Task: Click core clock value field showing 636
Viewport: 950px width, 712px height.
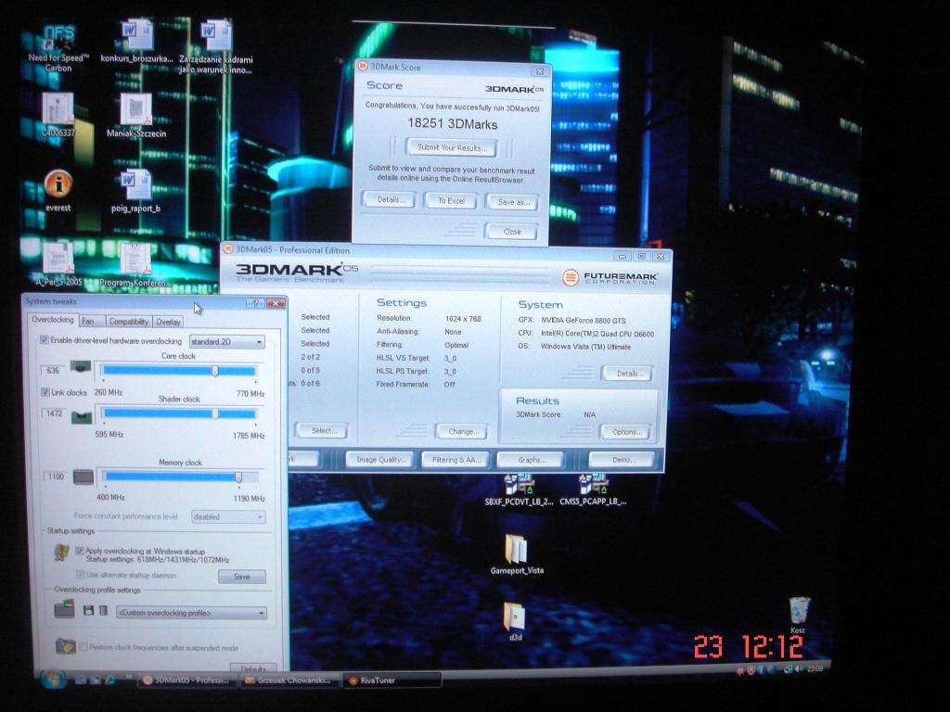Action: pyautogui.click(x=53, y=370)
